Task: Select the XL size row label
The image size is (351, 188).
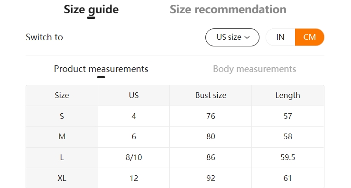Action: pyautogui.click(x=62, y=178)
